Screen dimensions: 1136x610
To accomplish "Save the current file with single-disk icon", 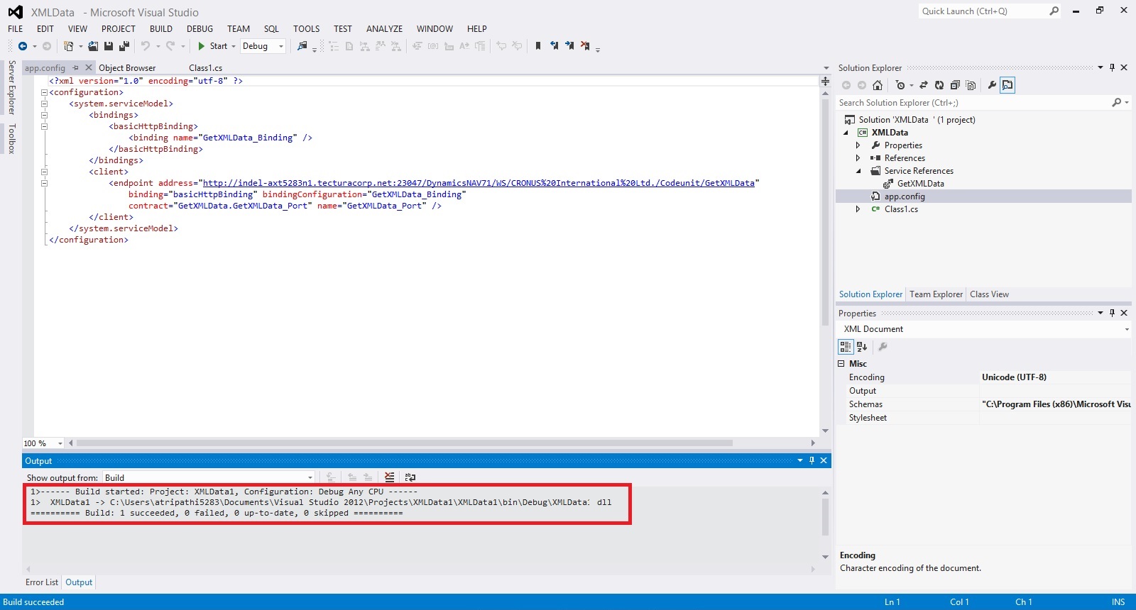I will [x=109, y=46].
